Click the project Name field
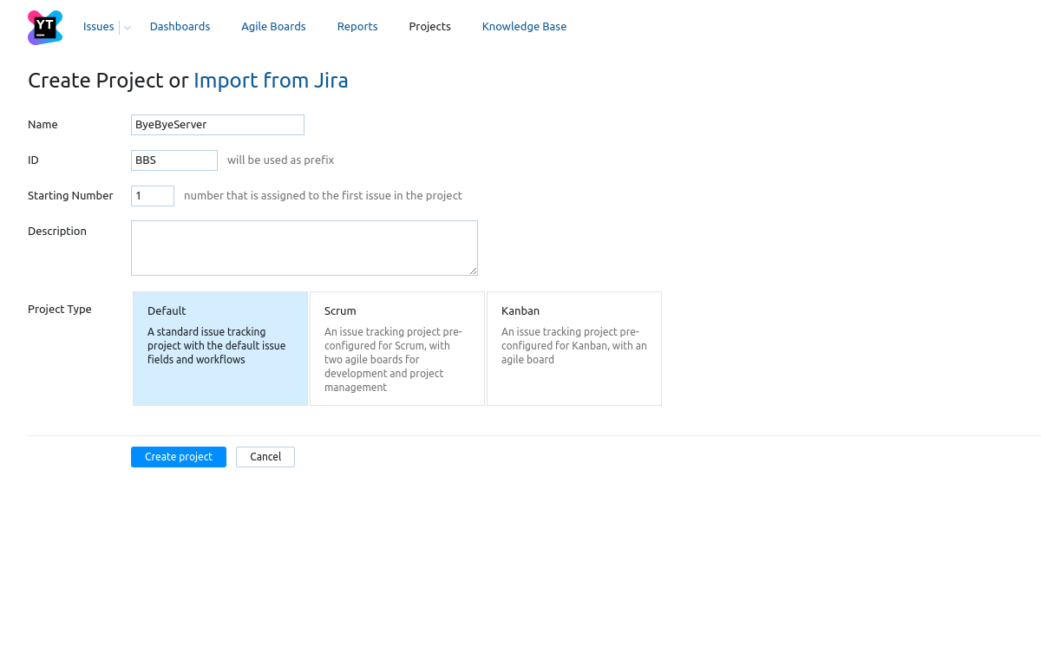Image resolution: width=1041 pixels, height=666 pixels. point(218,125)
